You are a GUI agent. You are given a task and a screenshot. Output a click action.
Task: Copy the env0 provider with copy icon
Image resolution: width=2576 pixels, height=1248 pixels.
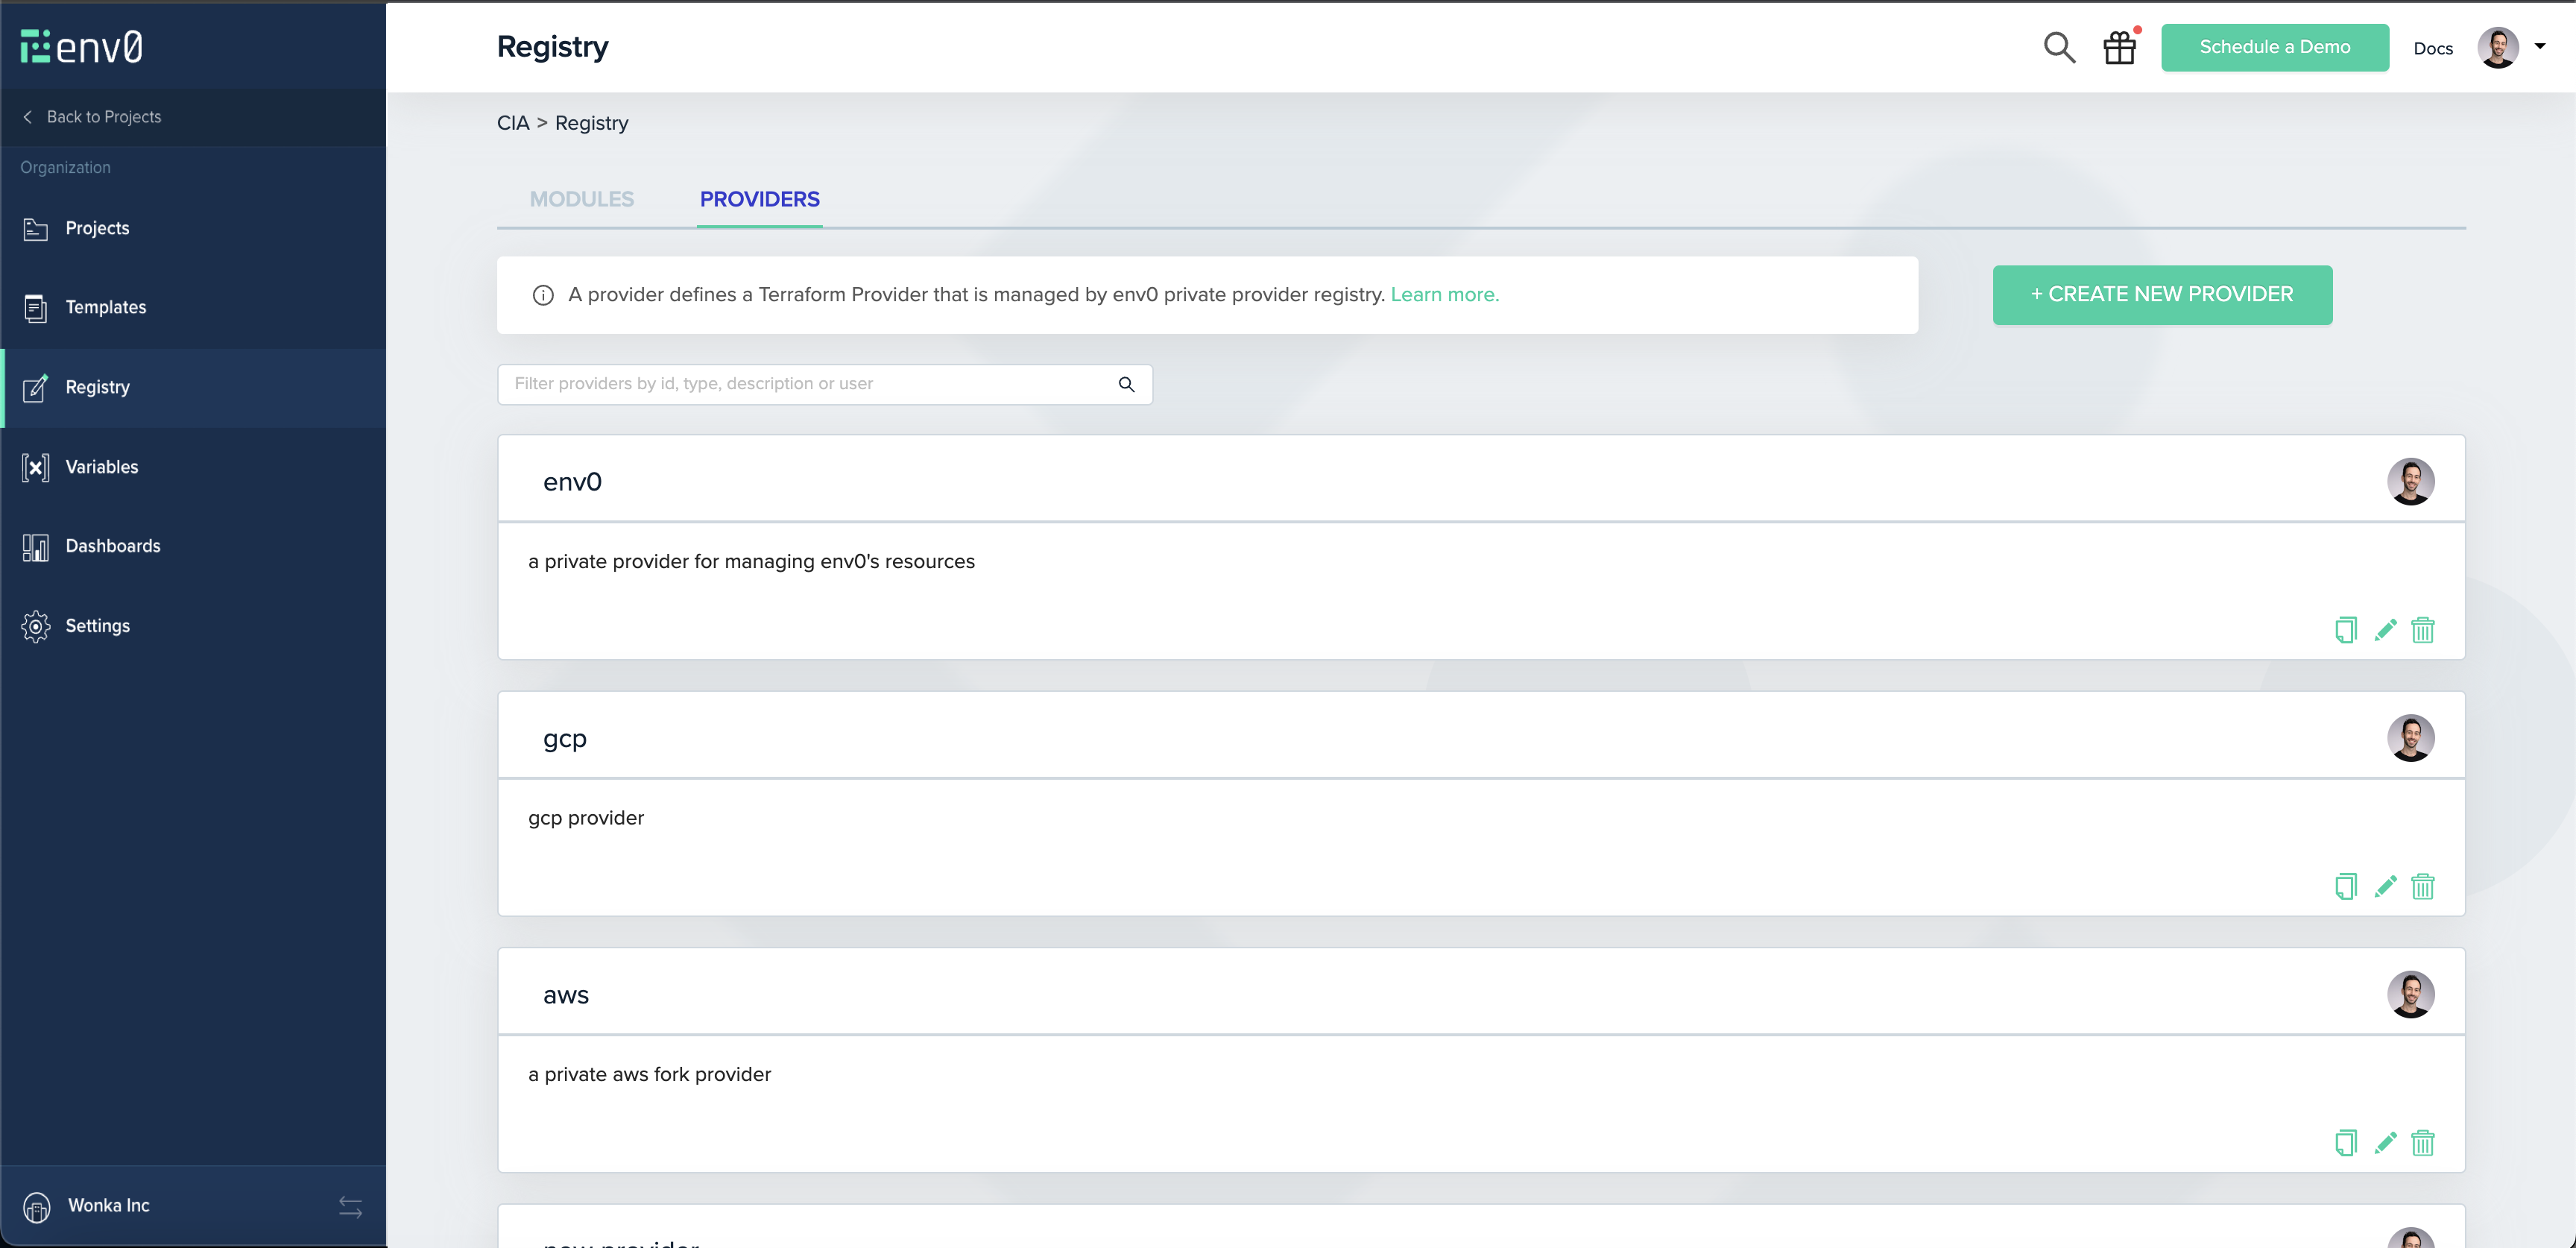click(x=2345, y=630)
